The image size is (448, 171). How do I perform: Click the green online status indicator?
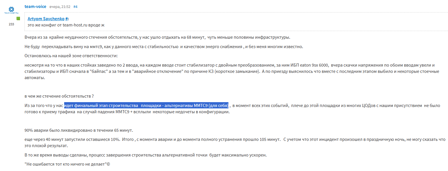click(18, 18)
